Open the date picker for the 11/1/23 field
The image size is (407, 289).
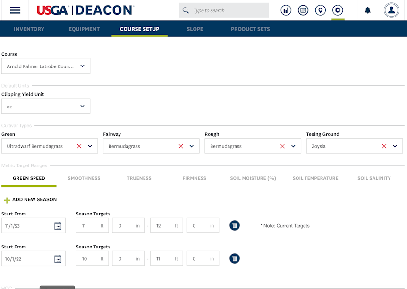pos(58,225)
